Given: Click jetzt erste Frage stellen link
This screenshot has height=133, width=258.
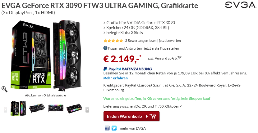Looking at the screenshot, I should (161, 48).
